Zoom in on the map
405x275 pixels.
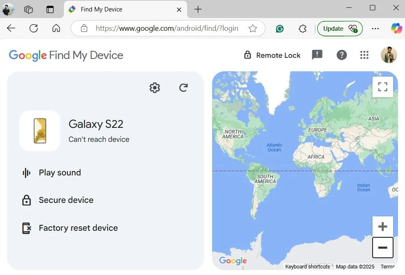click(x=382, y=226)
